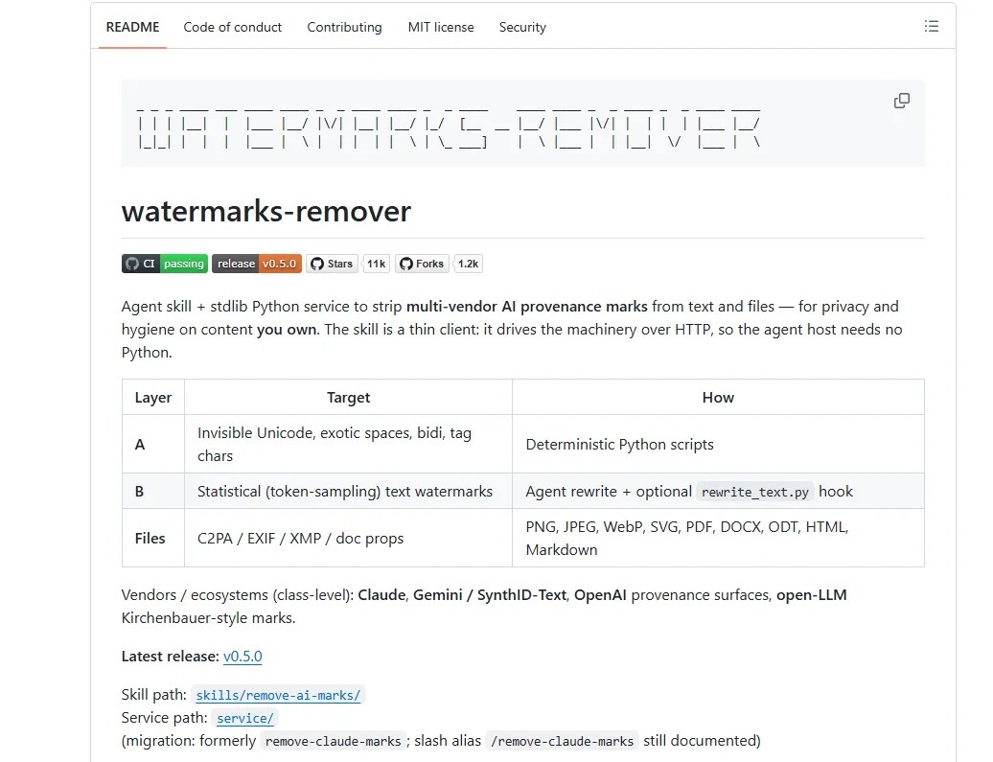Click the Files layer cell
Viewport: 993px width, 762px height.
153,538
